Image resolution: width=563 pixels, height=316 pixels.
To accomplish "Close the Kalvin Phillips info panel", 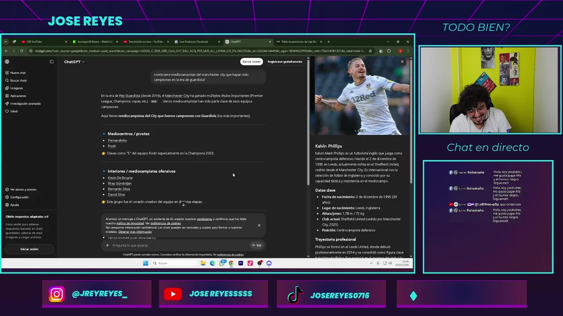I will coord(402,62).
